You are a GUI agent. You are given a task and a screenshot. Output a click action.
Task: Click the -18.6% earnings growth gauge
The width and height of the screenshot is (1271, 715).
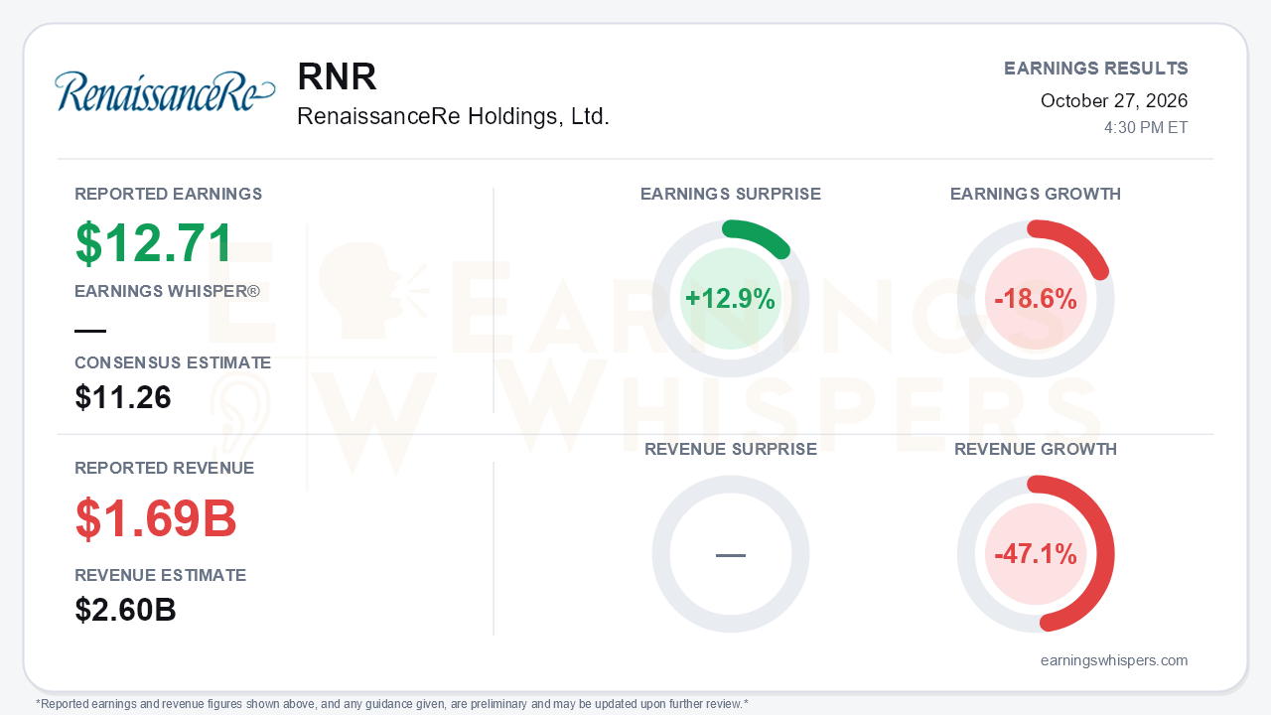point(1036,299)
